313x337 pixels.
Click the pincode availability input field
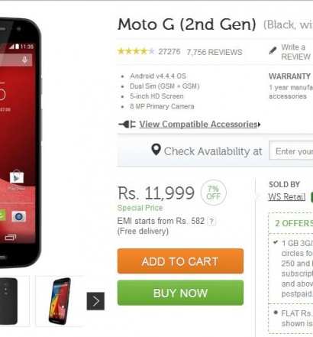[x=291, y=151]
